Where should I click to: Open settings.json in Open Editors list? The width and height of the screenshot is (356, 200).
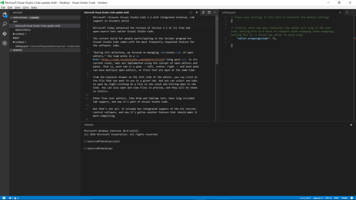[45, 46]
